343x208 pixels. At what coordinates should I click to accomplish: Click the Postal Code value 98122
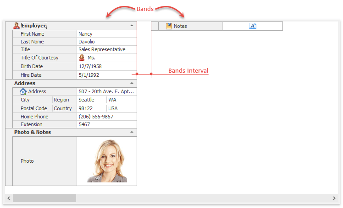tap(86, 108)
